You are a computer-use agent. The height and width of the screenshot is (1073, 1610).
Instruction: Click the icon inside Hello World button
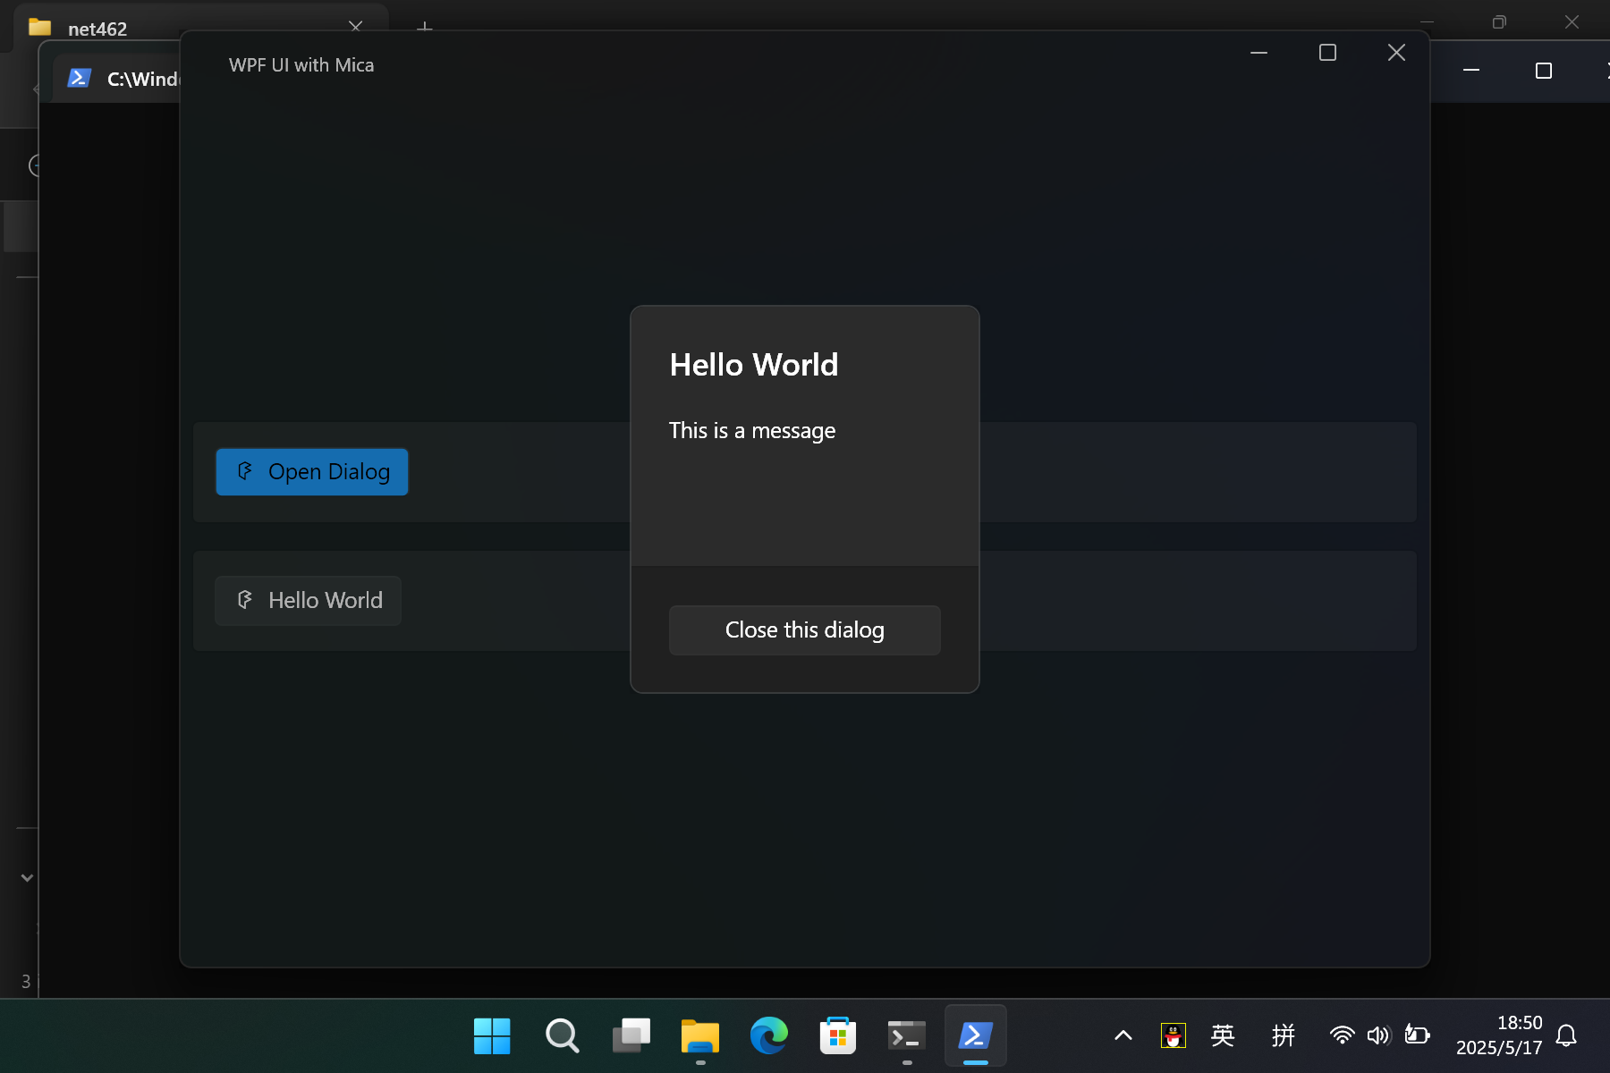(x=245, y=600)
